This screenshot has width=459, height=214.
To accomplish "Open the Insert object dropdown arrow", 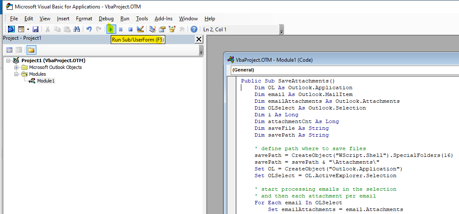I will click(x=28, y=29).
